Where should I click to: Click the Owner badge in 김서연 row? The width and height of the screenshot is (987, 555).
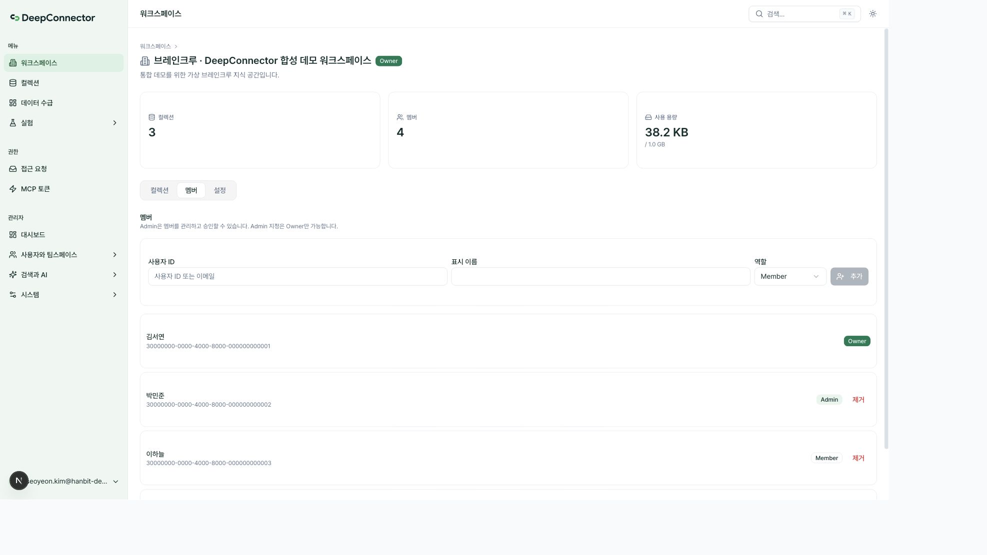click(x=857, y=341)
